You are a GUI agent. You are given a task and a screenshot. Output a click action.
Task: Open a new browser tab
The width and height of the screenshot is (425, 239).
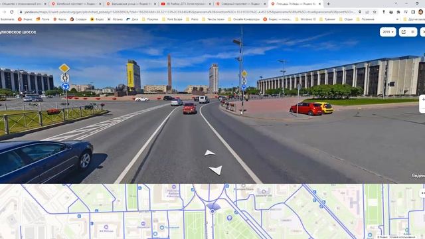coord(328,4)
